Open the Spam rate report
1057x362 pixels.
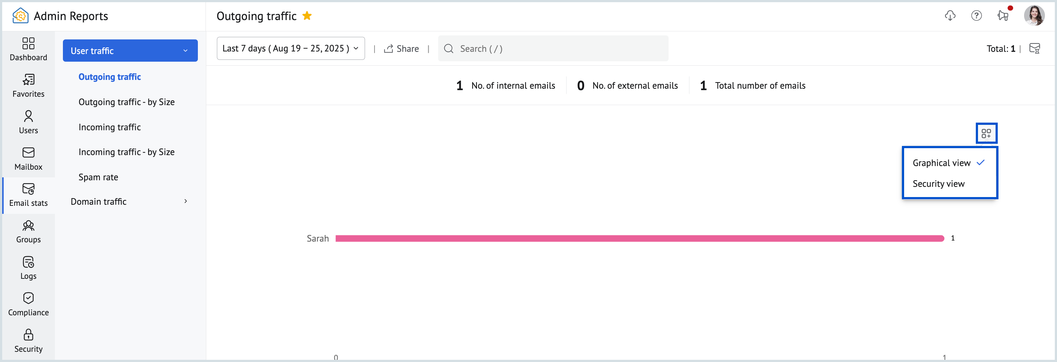pos(98,177)
